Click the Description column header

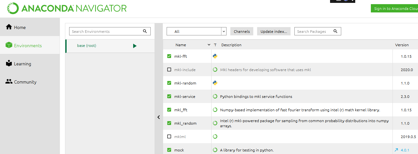pyautogui.click(x=231, y=45)
